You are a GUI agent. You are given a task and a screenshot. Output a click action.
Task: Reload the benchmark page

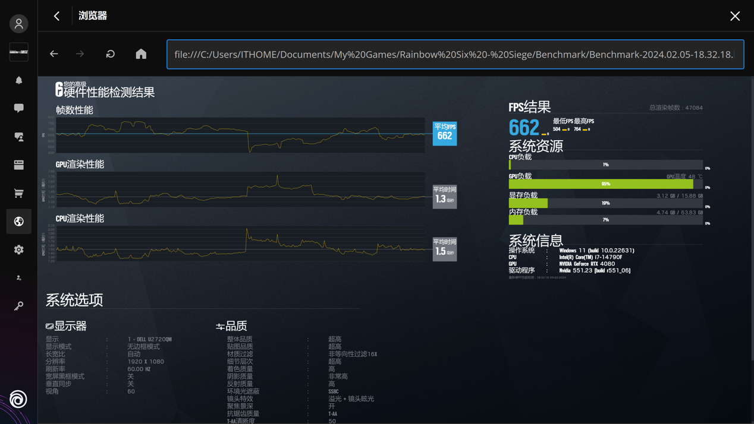pyautogui.click(x=111, y=54)
